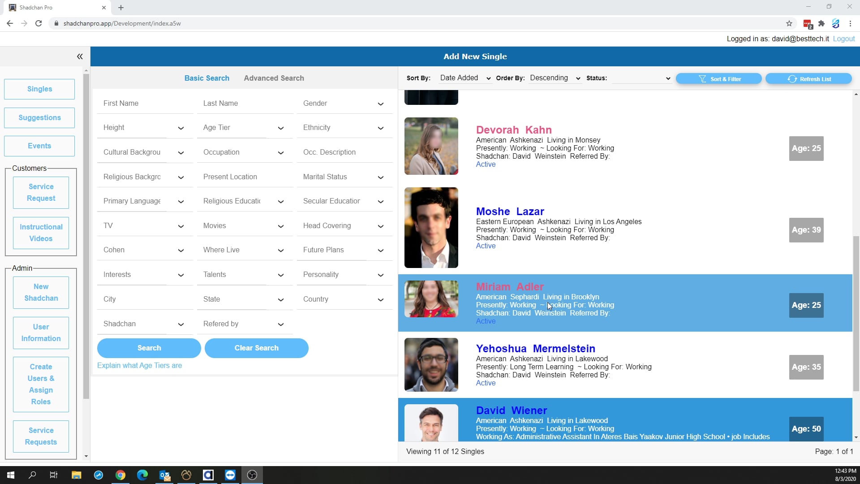
Task: Click the Service Request icon
Action: [x=41, y=192]
